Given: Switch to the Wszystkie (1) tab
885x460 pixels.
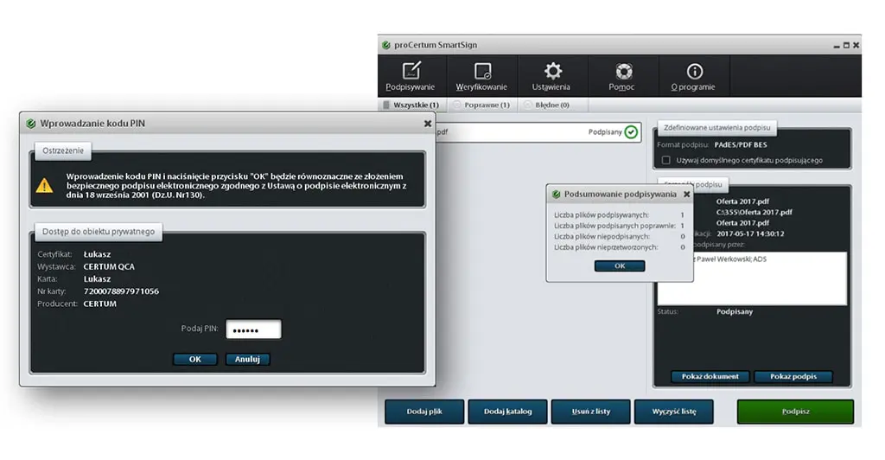Looking at the screenshot, I should 411,105.
